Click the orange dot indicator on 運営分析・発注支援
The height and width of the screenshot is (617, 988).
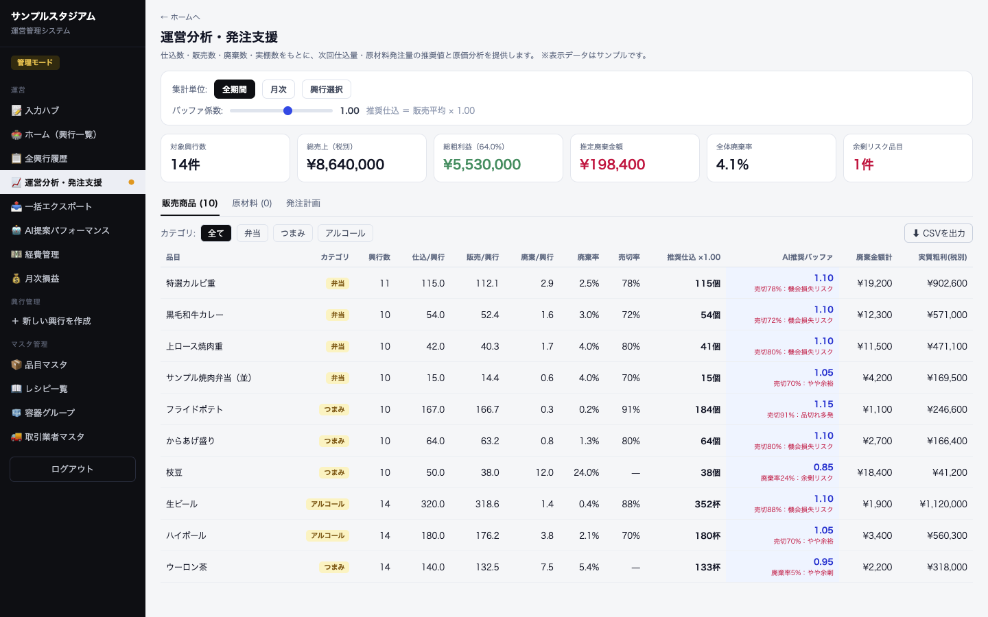[x=131, y=182]
